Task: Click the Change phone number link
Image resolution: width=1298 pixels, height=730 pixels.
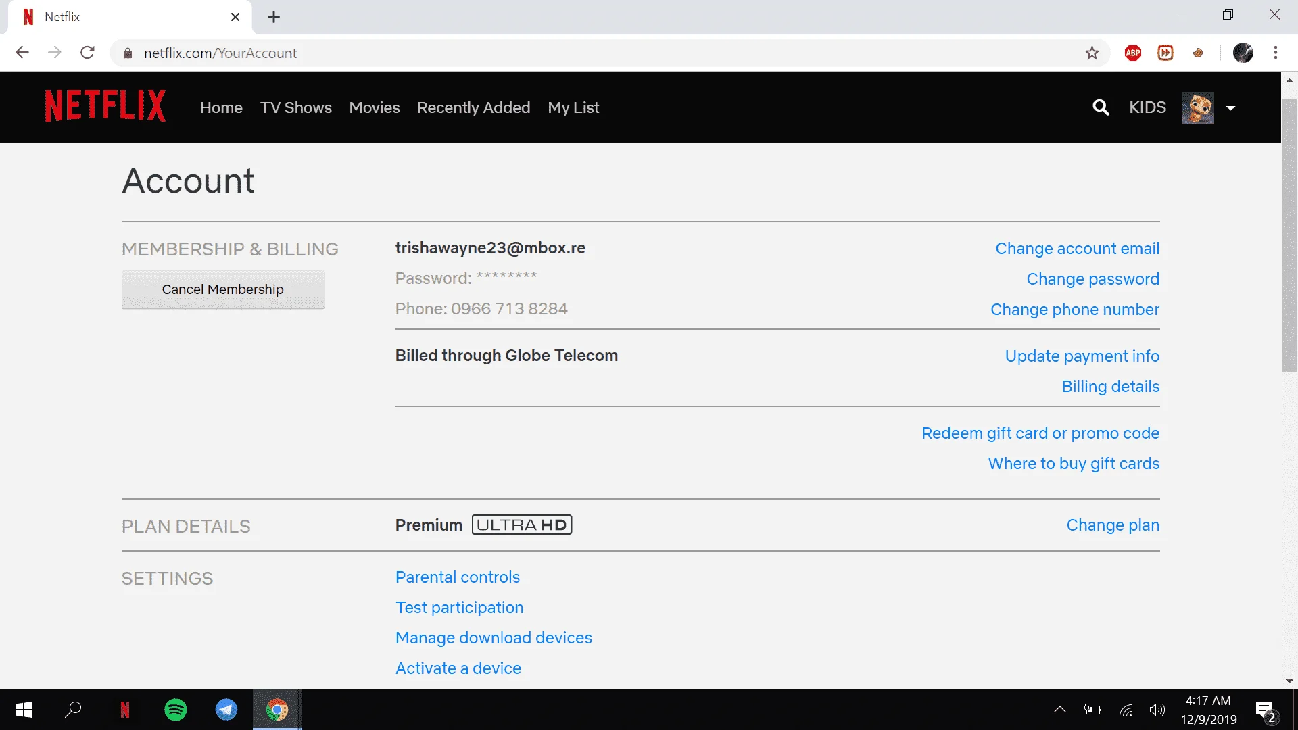Action: 1075,310
